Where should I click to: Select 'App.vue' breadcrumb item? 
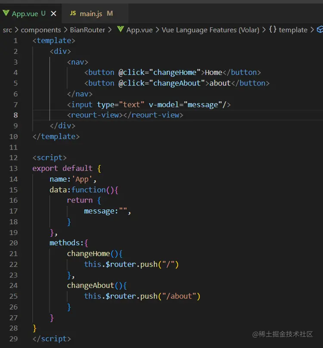click(x=140, y=30)
